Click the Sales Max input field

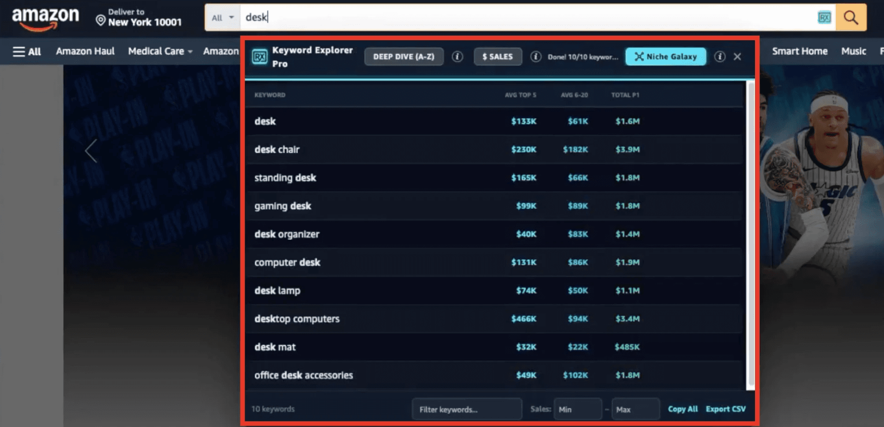pyautogui.click(x=635, y=409)
